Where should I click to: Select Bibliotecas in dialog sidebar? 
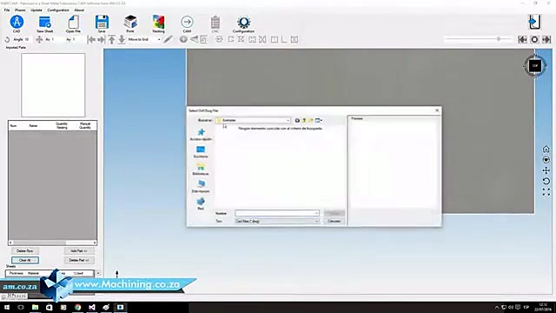click(201, 170)
